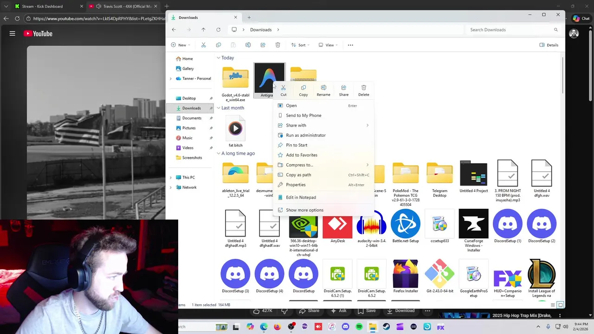Collapse the Last month group

[x=218, y=108]
